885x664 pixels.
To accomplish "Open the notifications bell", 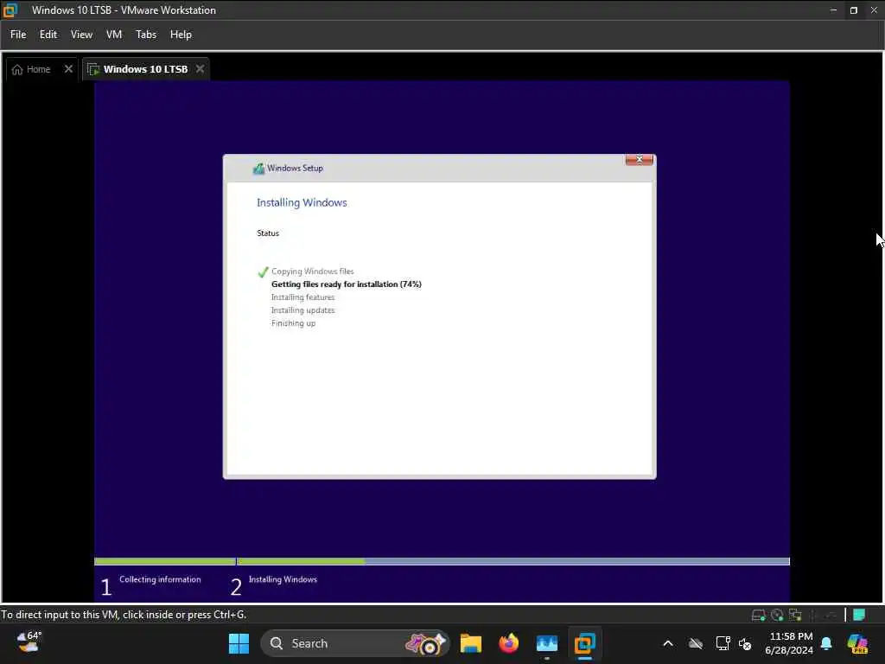I will pyautogui.click(x=826, y=643).
